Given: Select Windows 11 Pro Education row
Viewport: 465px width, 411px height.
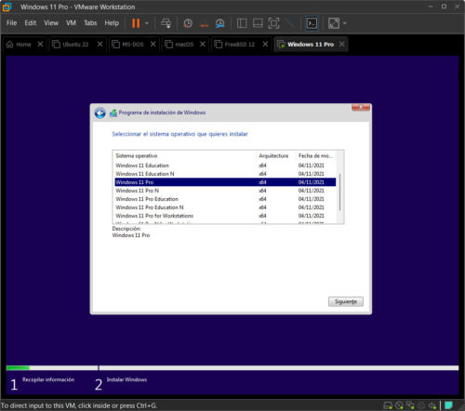Looking at the screenshot, I should coord(225,199).
